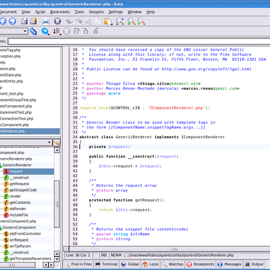Open the dropdown above the symbol tree

point(26,142)
